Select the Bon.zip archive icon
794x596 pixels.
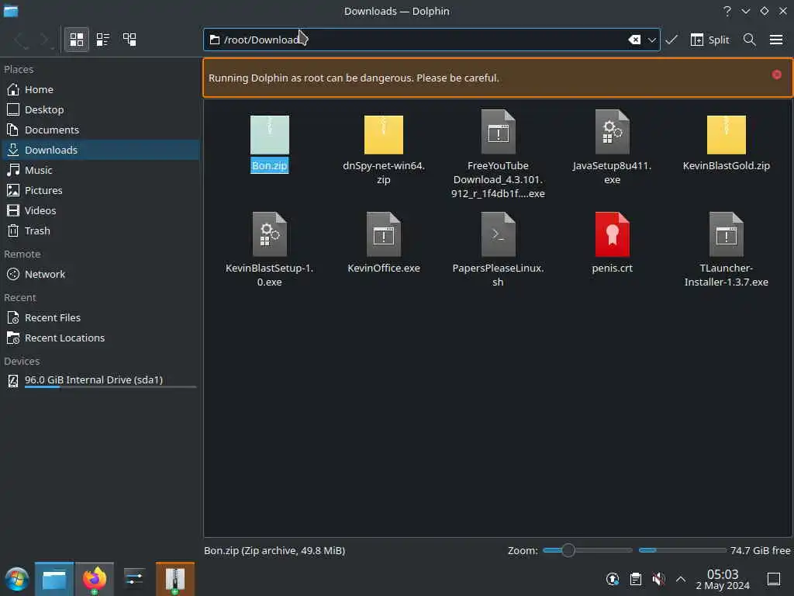(269, 134)
